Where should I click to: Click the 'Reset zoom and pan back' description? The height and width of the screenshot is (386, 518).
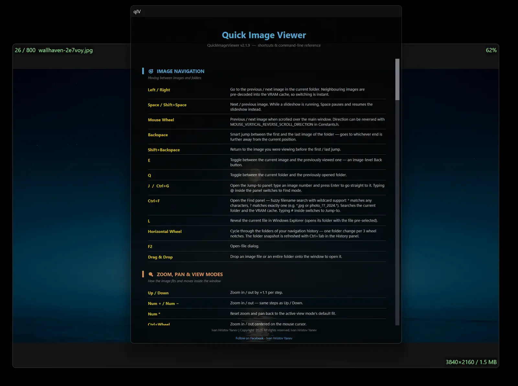click(x=283, y=314)
